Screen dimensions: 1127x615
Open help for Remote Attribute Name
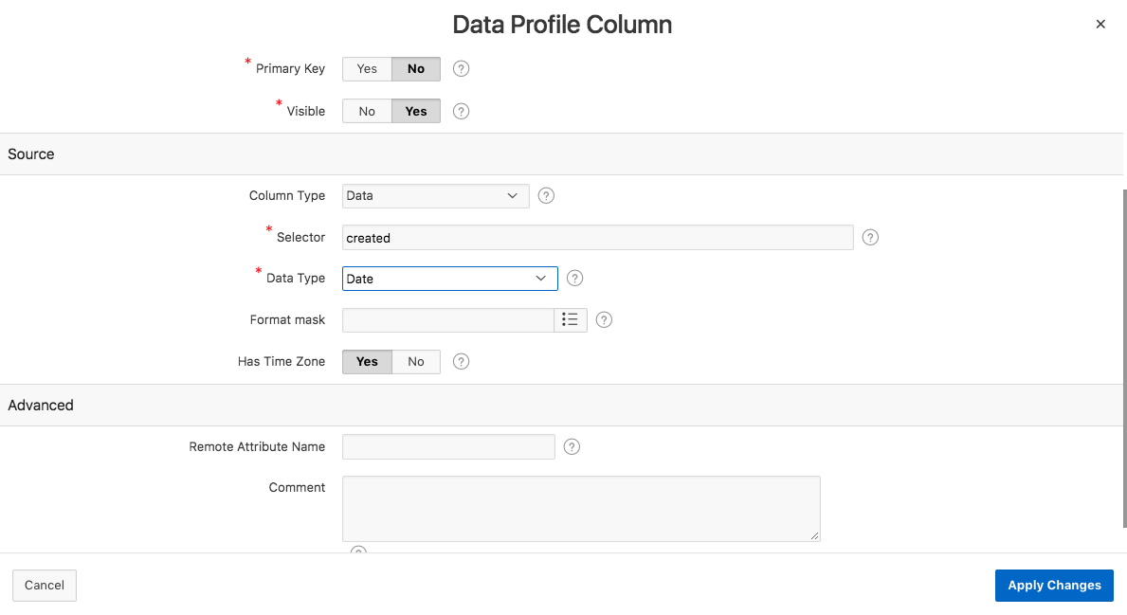point(572,447)
